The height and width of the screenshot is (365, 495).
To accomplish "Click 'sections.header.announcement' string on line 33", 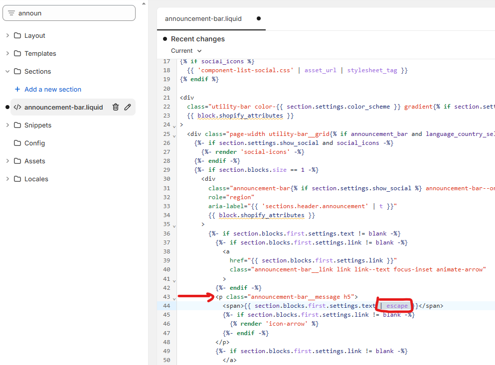I will [315, 206].
